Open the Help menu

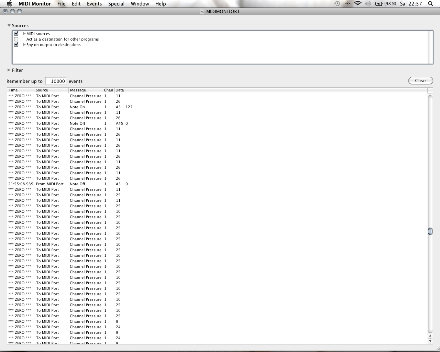(x=161, y=4)
